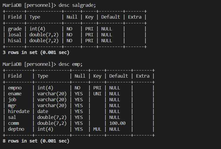The image size is (221, 149).
Task: Click the 'mgr' field name
Action: pyautogui.click(x=12, y=106)
